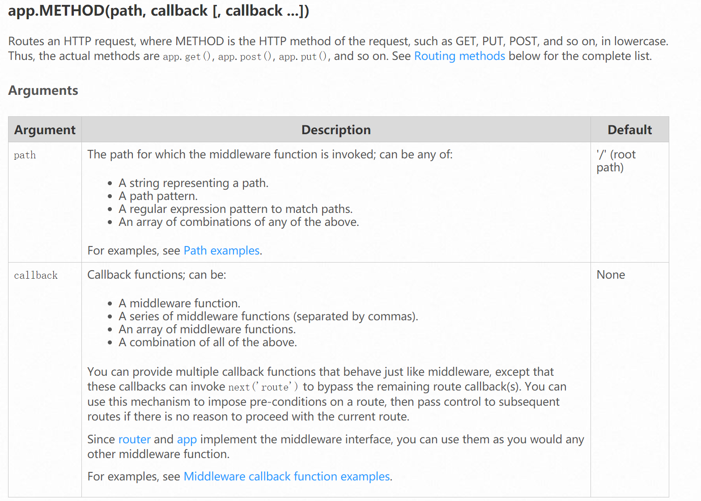Click 'An array of middleware functions' bullet
Screen dimensions: 701x501
pos(207,330)
